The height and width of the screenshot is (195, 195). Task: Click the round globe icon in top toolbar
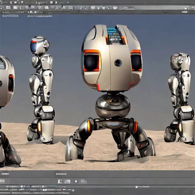pos(115,8)
